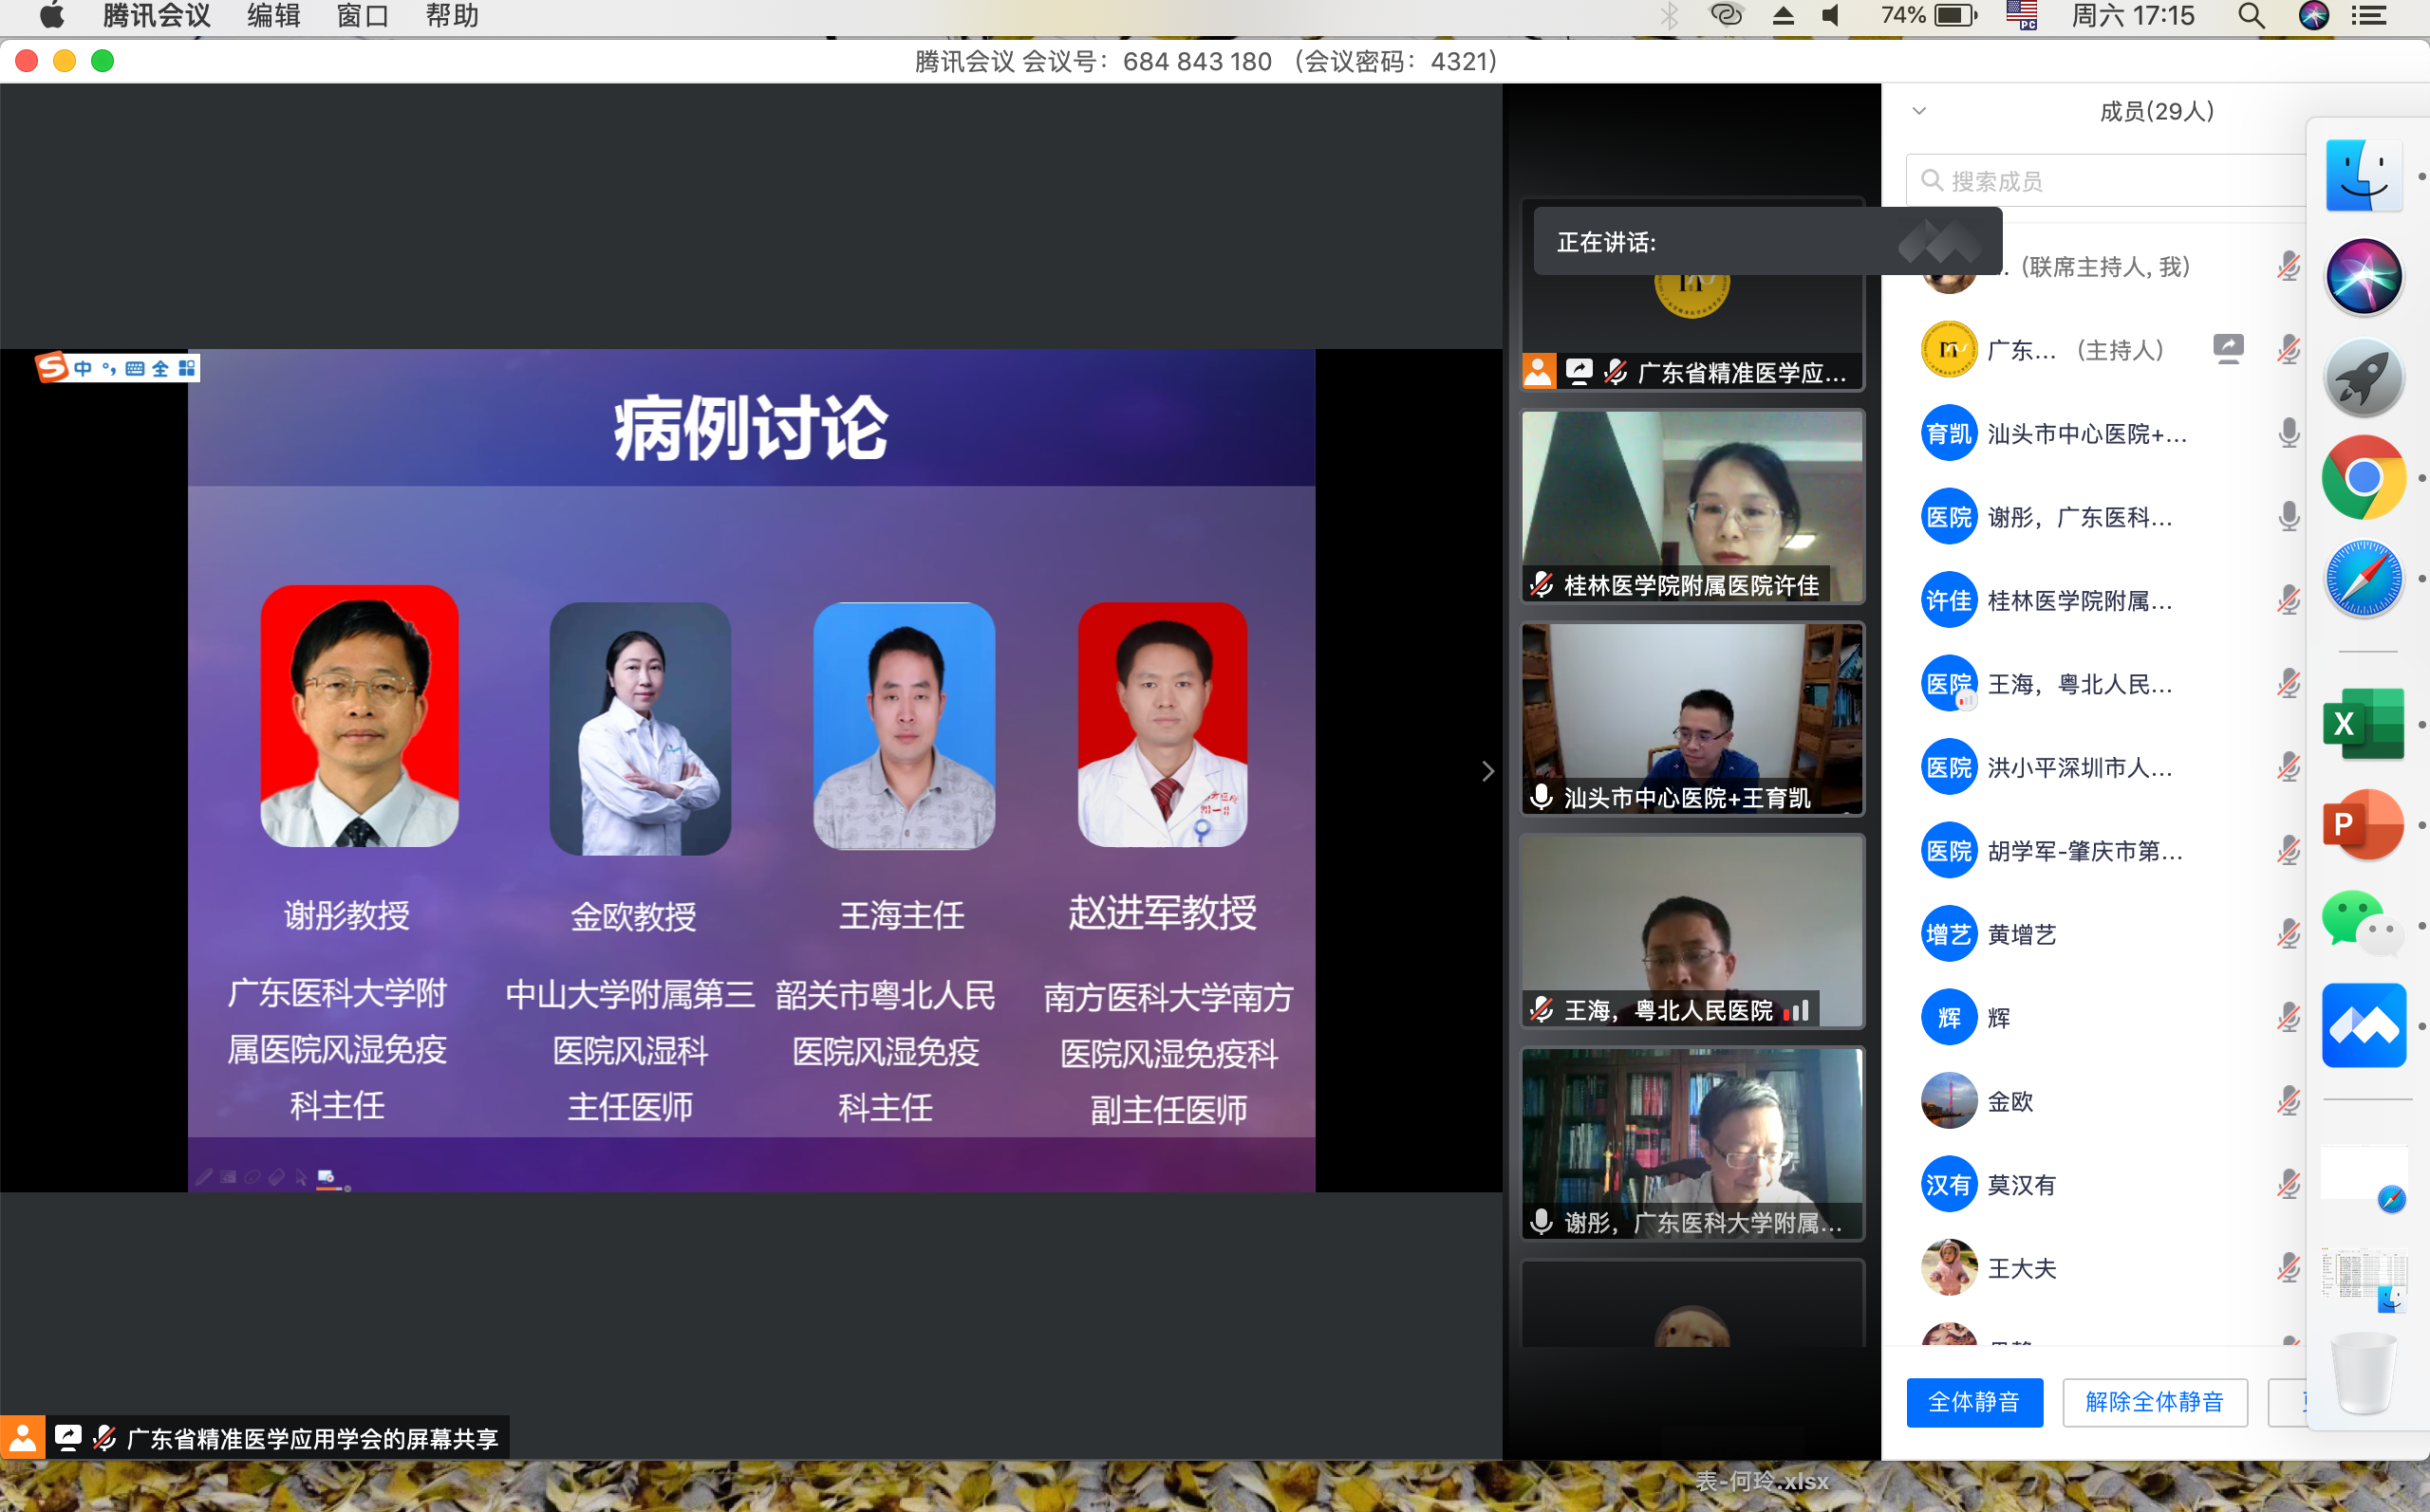This screenshot has width=2430, height=1512.
Task: Collapse the members panel with the chevron
Action: point(1918,111)
